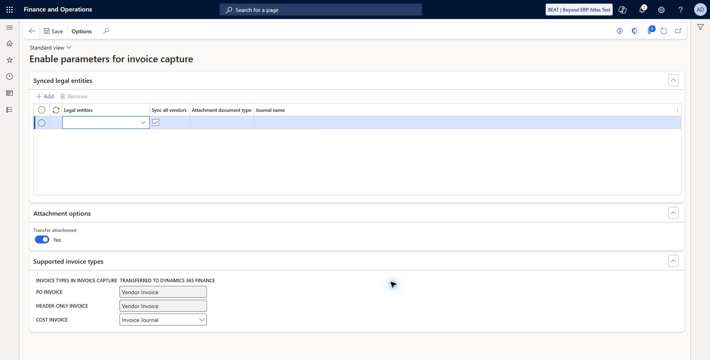Open page in new window icon
Viewport: 710px width, 360px height.
[678, 31]
